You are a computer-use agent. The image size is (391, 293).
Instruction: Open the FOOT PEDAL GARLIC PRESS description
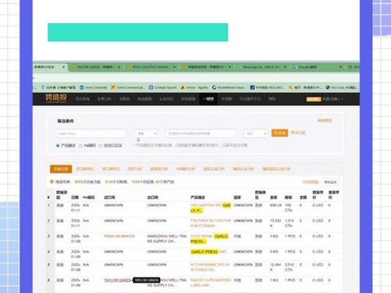(x=209, y=239)
